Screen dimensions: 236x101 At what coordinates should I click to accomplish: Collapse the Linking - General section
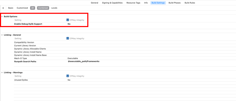coord(2,35)
